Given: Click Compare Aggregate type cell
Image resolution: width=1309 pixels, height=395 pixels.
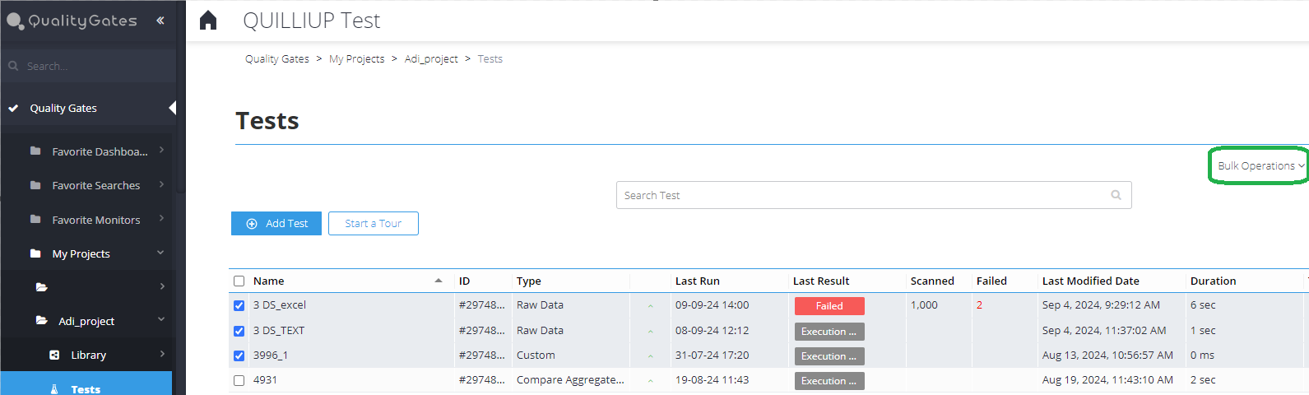Looking at the screenshot, I should 570,379.
